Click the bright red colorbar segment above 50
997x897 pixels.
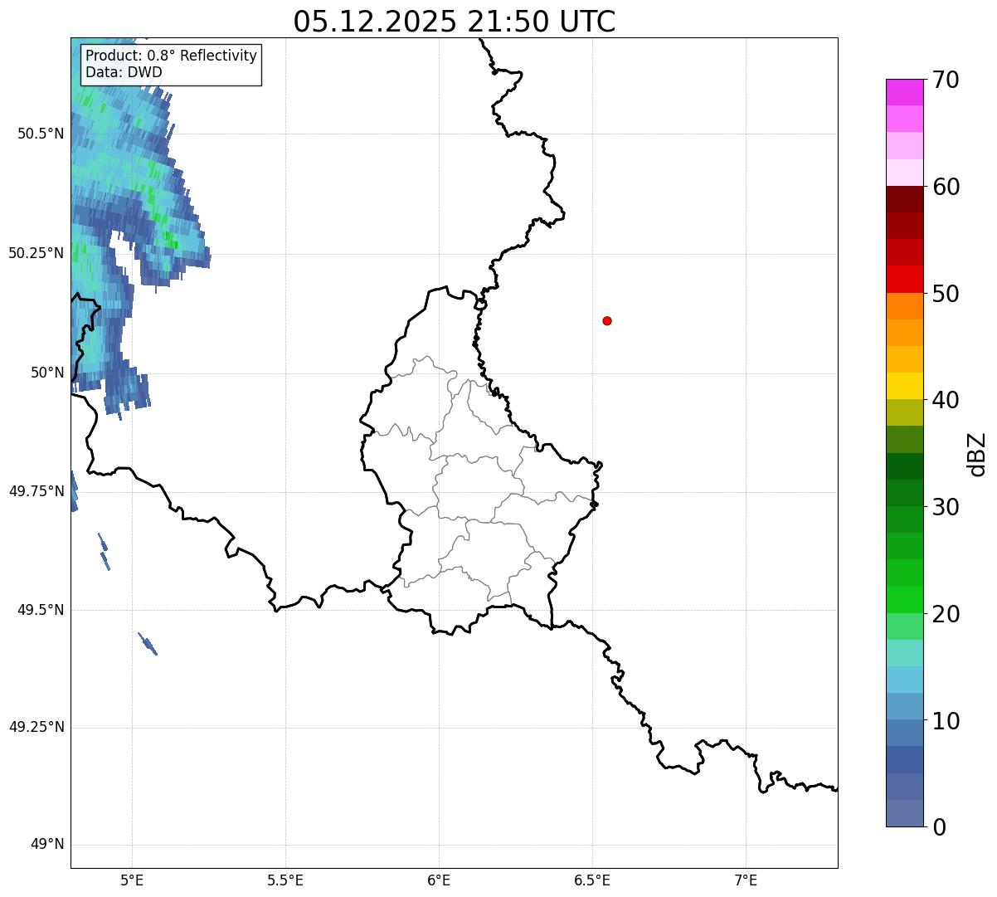tap(904, 279)
